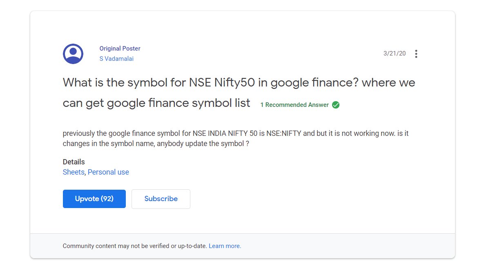Click the green recommended answer checkmark
The image size is (502, 277).
[336, 105]
